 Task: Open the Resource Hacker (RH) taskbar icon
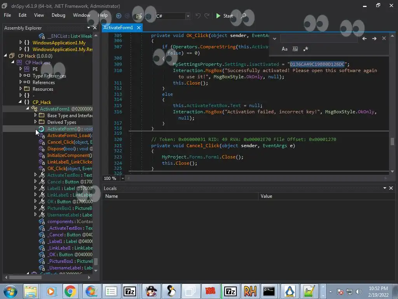(250, 291)
